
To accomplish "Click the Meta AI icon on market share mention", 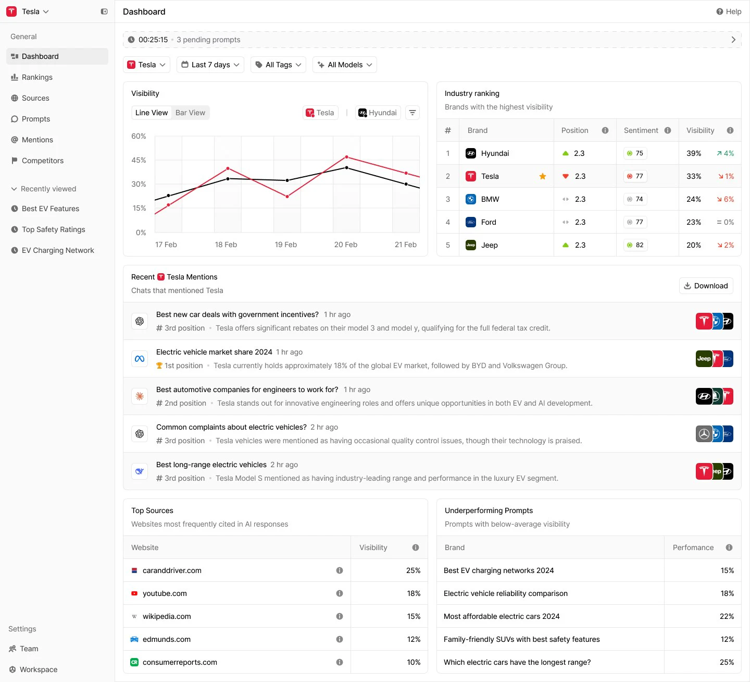I will (x=140, y=359).
